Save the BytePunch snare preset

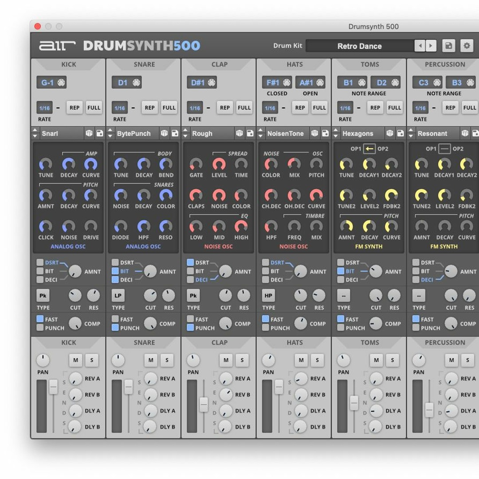coord(175,133)
